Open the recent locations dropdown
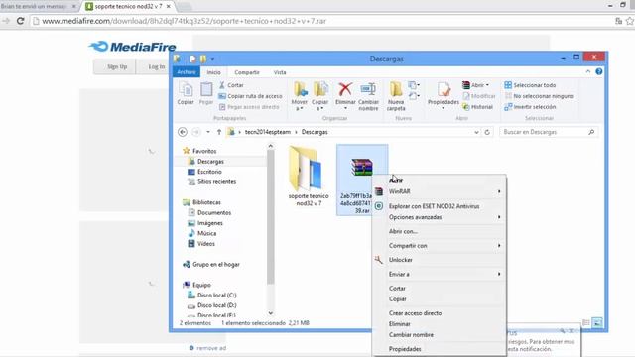The width and height of the screenshot is (635, 357). click(x=208, y=132)
